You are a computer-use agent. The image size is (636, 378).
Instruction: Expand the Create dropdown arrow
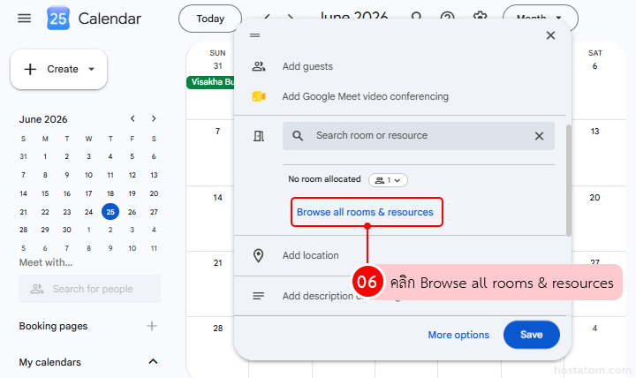(x=92, y=69)
